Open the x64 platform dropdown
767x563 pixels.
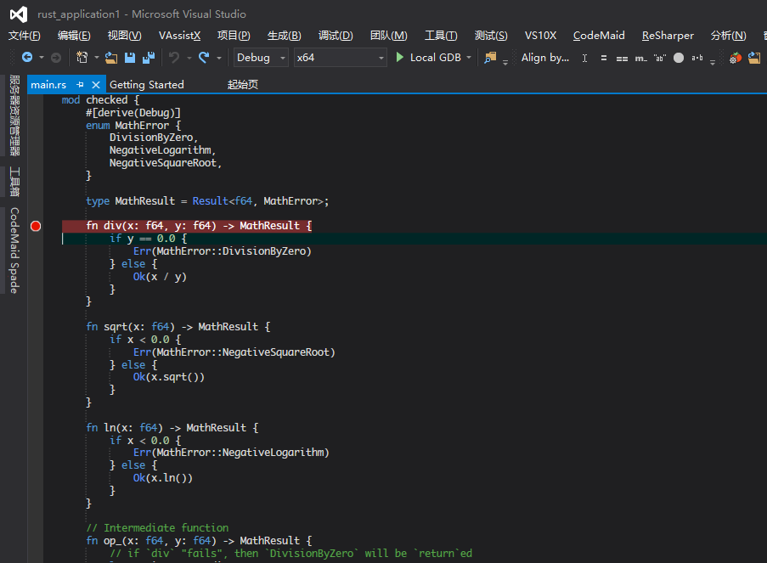click(x=340, y=58)
